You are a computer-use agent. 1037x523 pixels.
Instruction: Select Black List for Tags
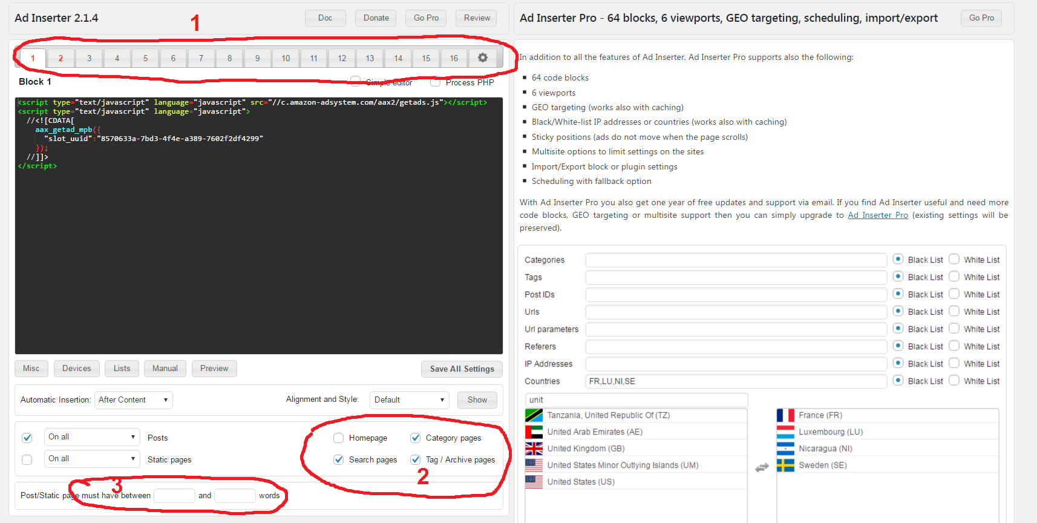pyautogui.click(x=898, y=277)
